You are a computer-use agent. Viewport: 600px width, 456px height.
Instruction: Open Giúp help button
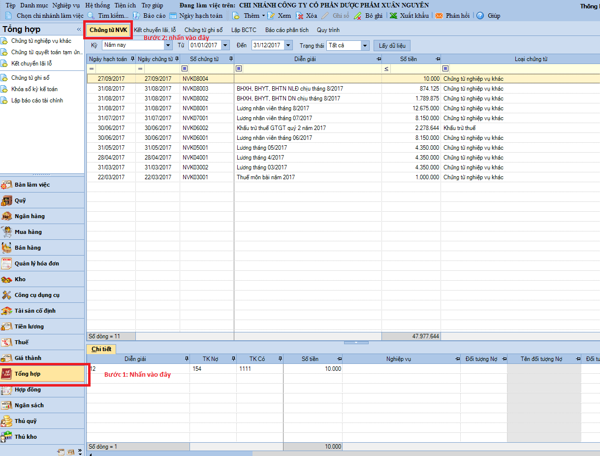click(x=488, y=16)
